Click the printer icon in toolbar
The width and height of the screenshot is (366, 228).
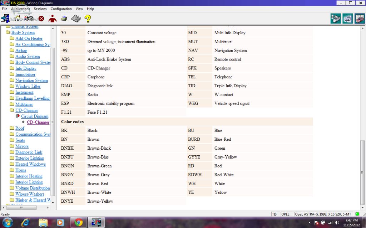[64, 19]
